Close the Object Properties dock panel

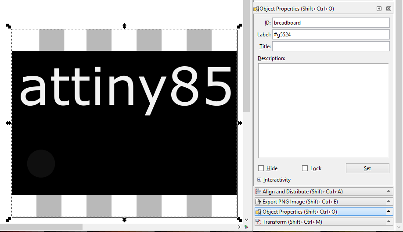[389, 8]
